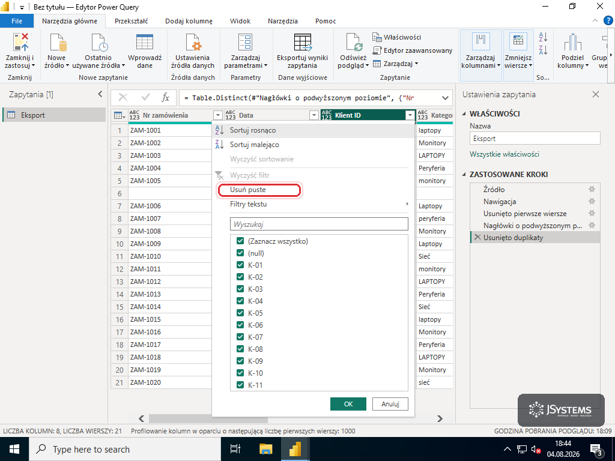The image size is (615, 461).
Task: Collapse the Zapytania pane
Action: click(x=100, y=94)
